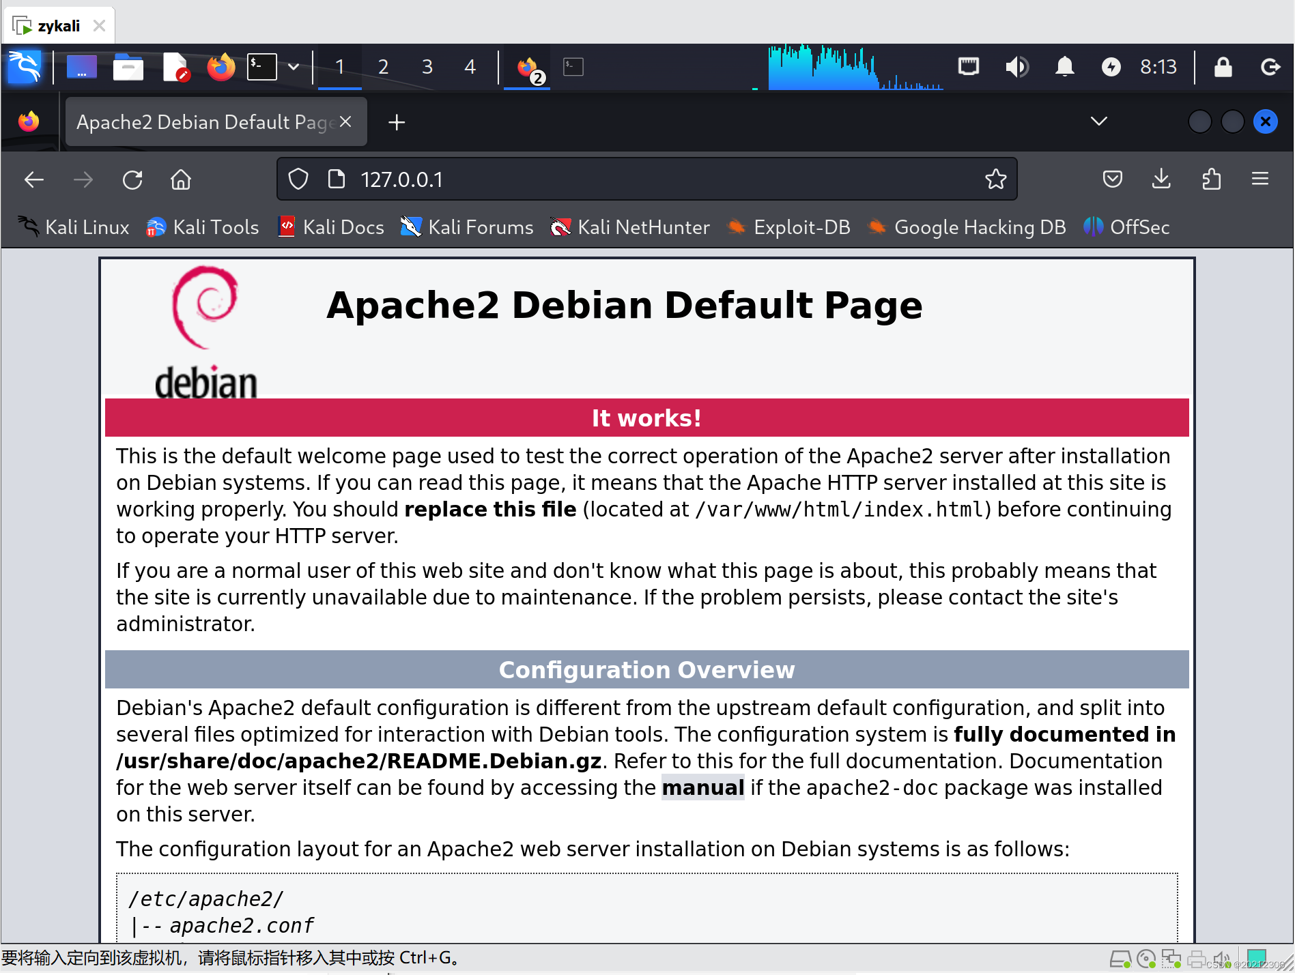Bookmark this page with the star

[996, 179]
